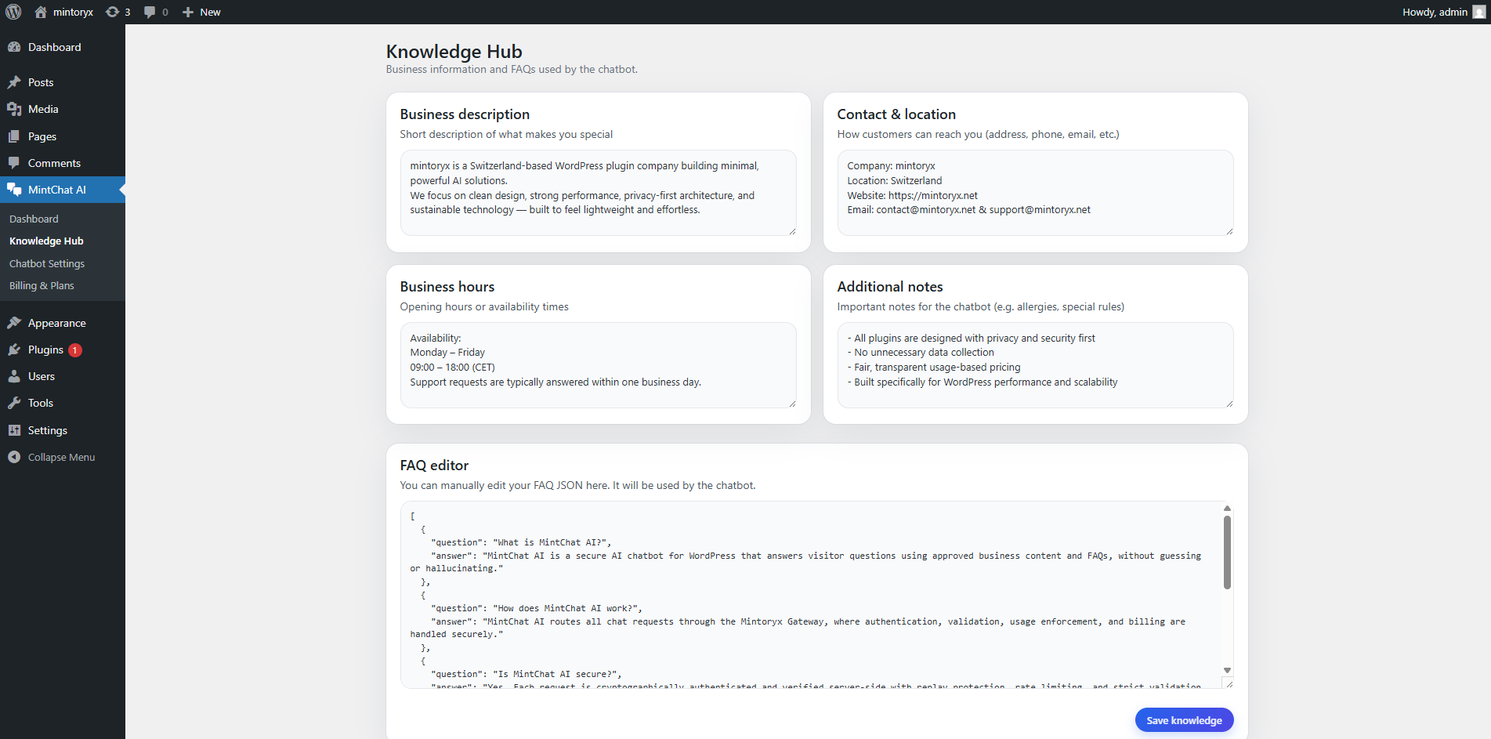Open the Settings gear icon
The image size is (1491, 739).
(x=15, y=430)
